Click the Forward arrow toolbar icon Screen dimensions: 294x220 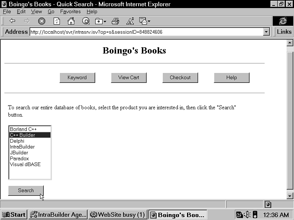(27, 21)
